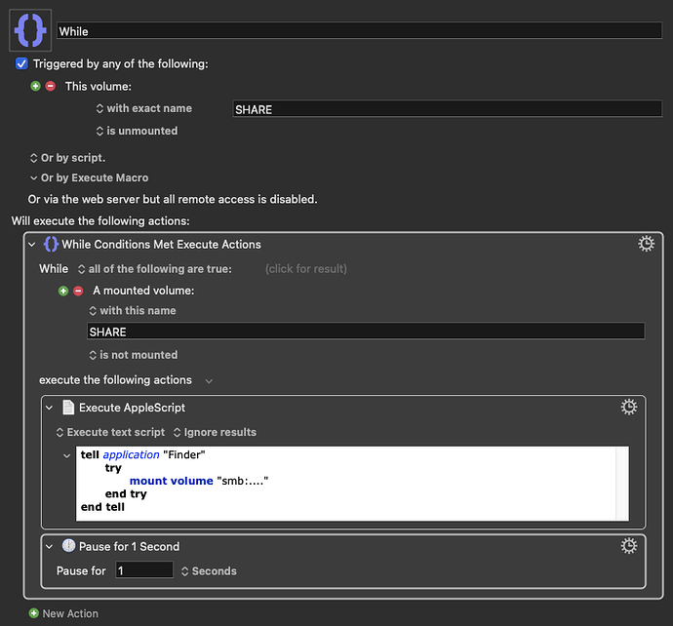Open gear menu for While Conditions action
Image resolution: width=673 pixels, height=626 pixels.
click(x=645, y=244)
